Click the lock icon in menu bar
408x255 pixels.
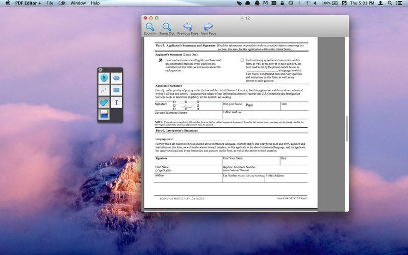283,3
